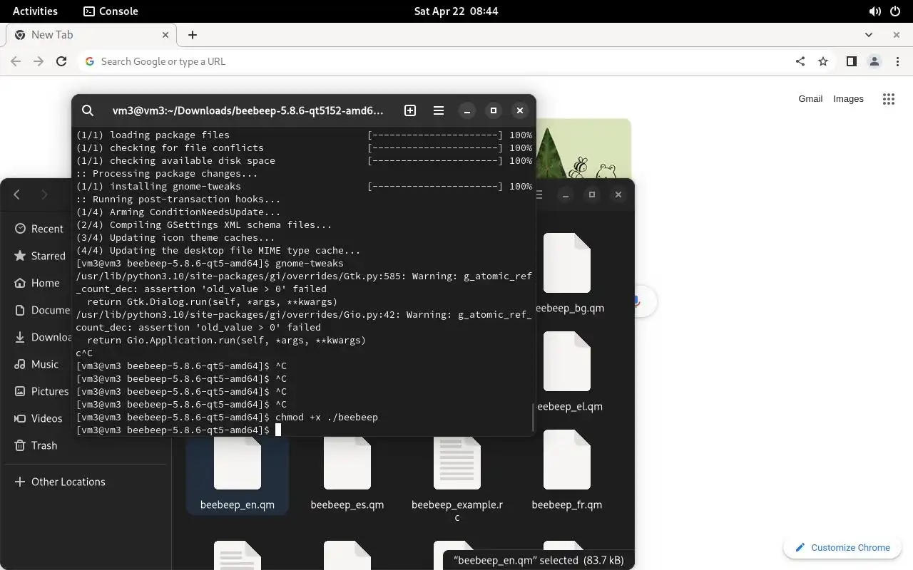Open a new terminal tab with plus icon
This screenshot has width=913, height=570.
click(x=410, y=110)
